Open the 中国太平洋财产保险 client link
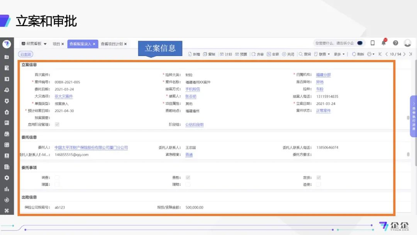417x235 pixels. [91, 148]
